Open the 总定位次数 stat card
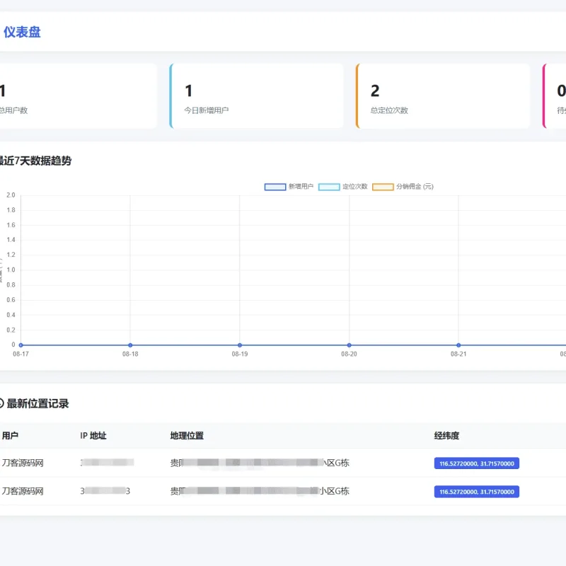The width and height of the screenshot is (566, 566). click(443, 96)
